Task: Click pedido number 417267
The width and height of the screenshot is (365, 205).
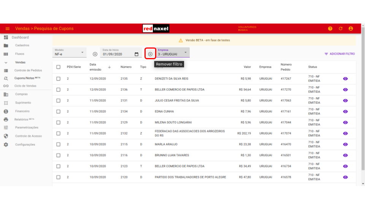Action: (286, 79)
